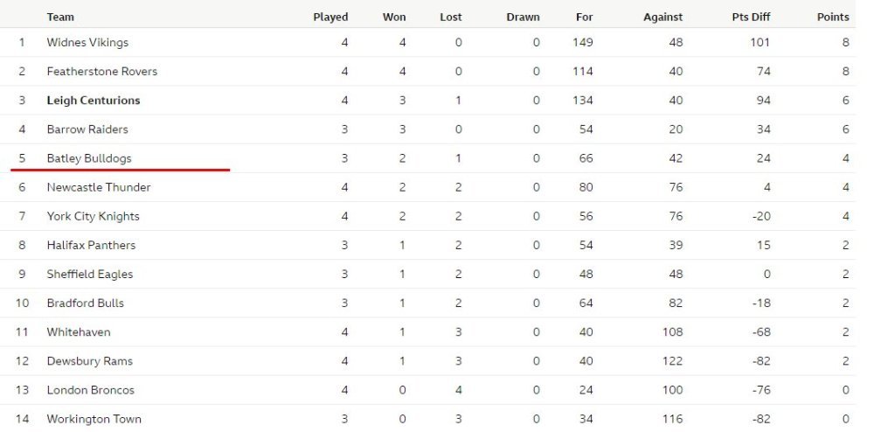Select Newcastle Thunder team name
The image size is (874, 432).
99,187
